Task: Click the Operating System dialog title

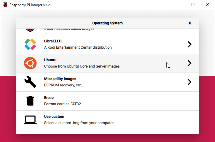Action: click(107, 23)
